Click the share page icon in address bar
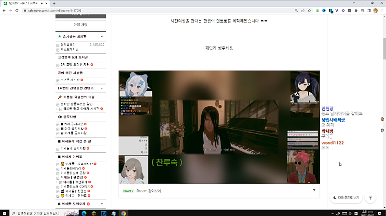This screenshot has width=386, height=216. tap(303, 10)
